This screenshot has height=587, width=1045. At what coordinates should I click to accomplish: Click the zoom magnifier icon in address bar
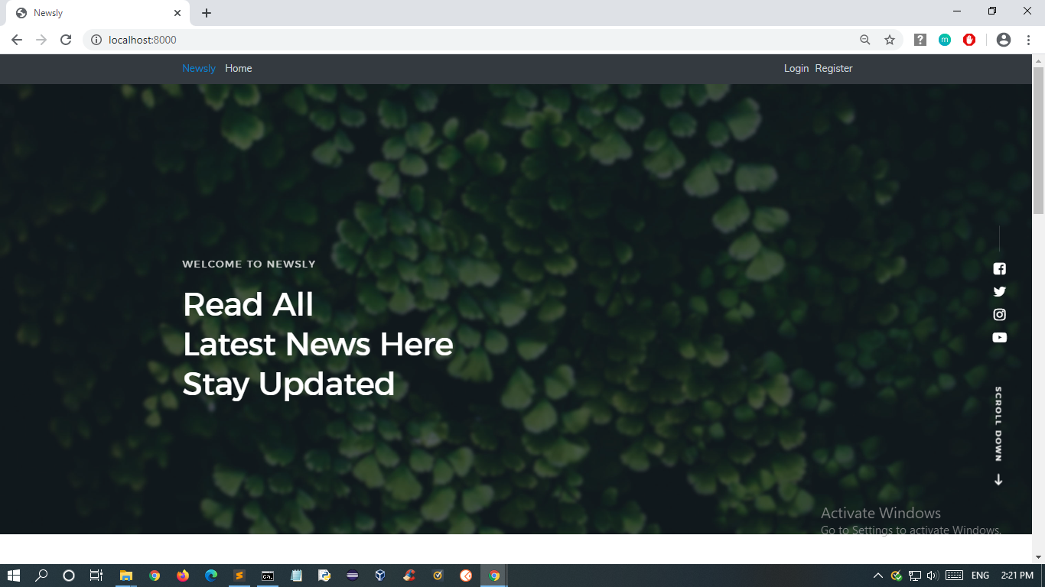865,40
